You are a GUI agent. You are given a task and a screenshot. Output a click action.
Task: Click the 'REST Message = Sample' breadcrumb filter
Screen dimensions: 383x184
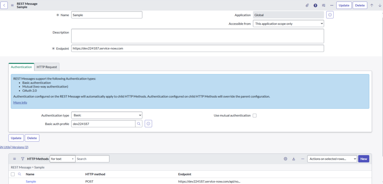point(28,168)
